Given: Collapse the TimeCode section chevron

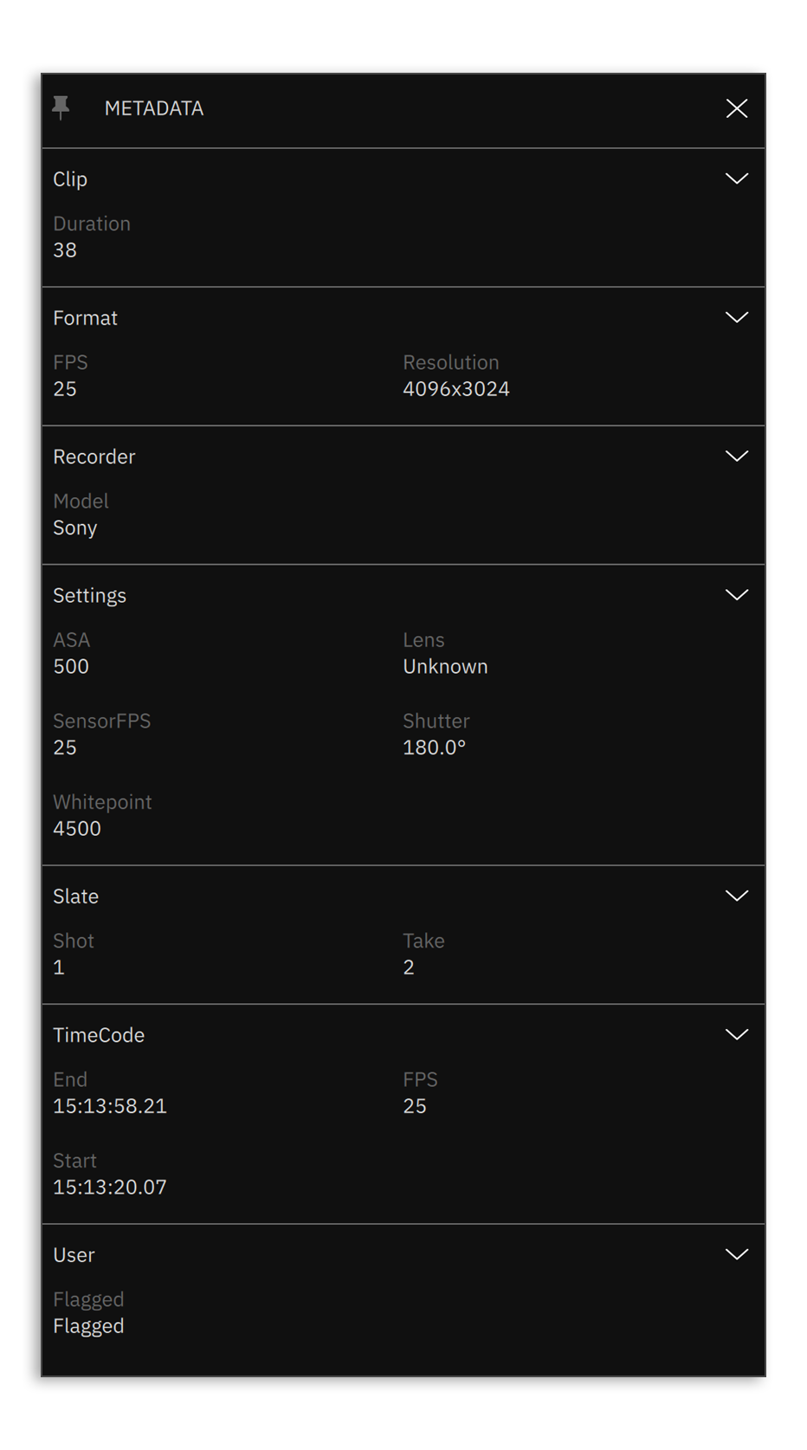Looking at the screenshot, I should 736,1034.
